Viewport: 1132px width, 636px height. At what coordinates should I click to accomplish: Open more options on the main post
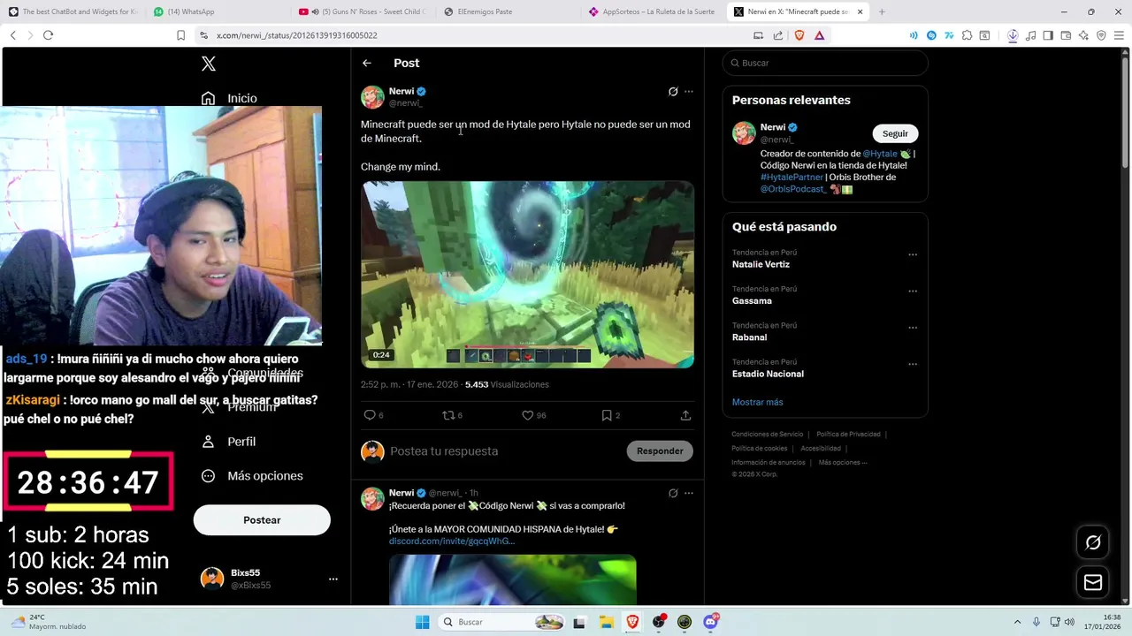pyautogui.click(x=689, y=92)
